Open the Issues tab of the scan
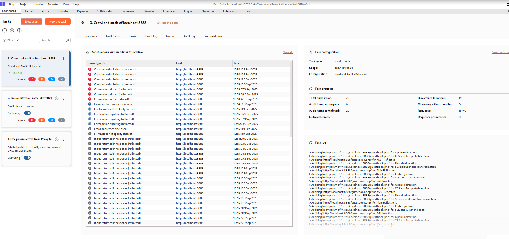The width and height of the screenshot is (509, 239). 132,36
